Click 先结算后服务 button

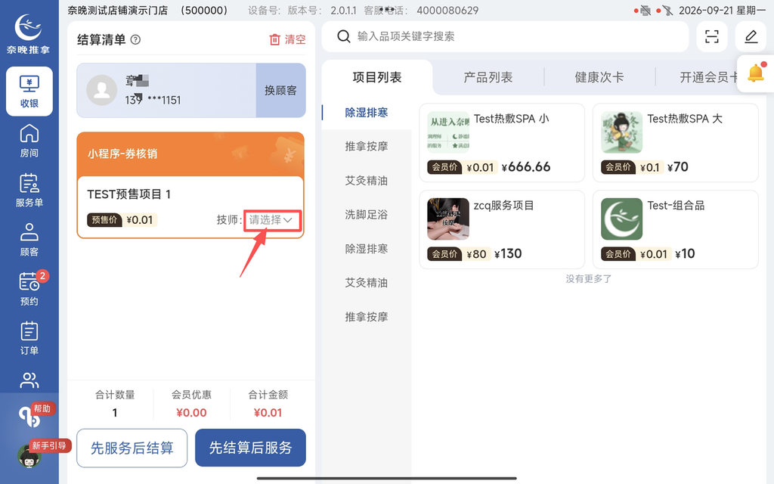250,448
